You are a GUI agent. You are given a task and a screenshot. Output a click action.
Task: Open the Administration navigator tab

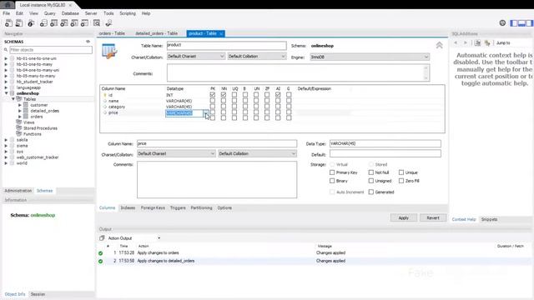[x=18, y=191]
